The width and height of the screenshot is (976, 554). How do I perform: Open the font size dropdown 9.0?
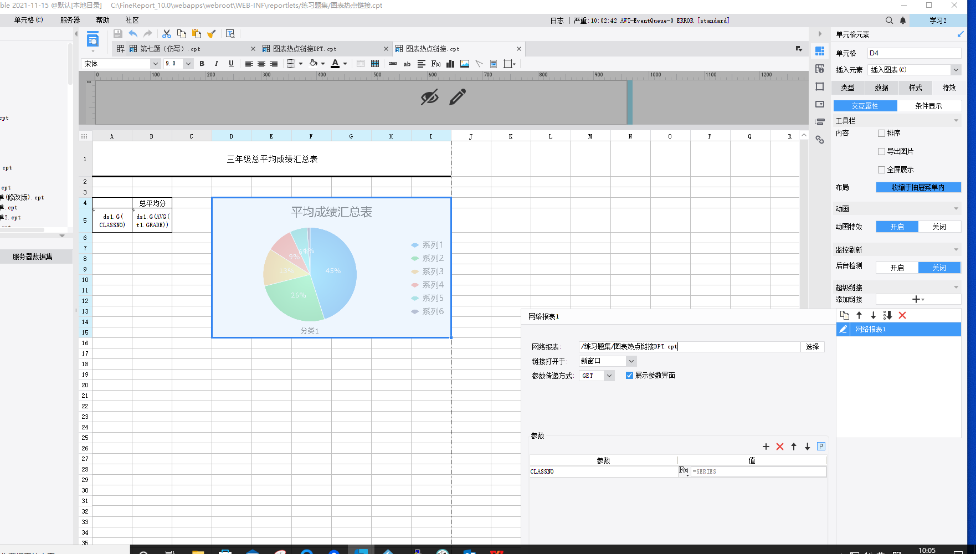pyautogui.click(x=188, y=64)
